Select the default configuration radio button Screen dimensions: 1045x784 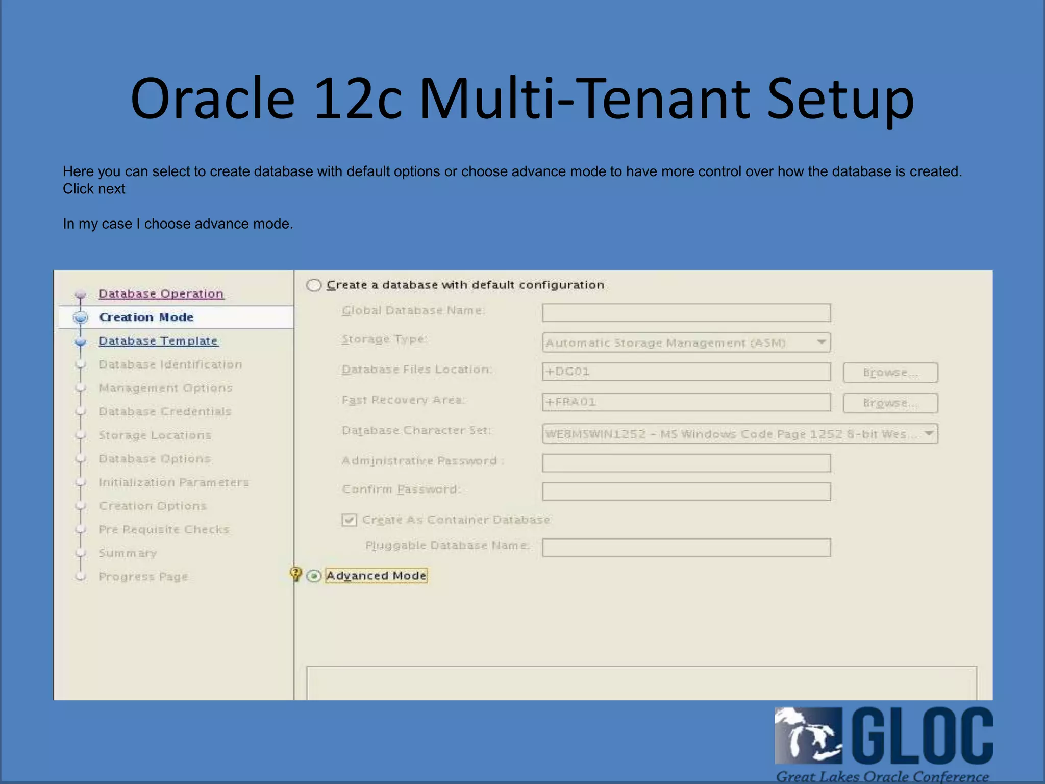pos(314,285)
